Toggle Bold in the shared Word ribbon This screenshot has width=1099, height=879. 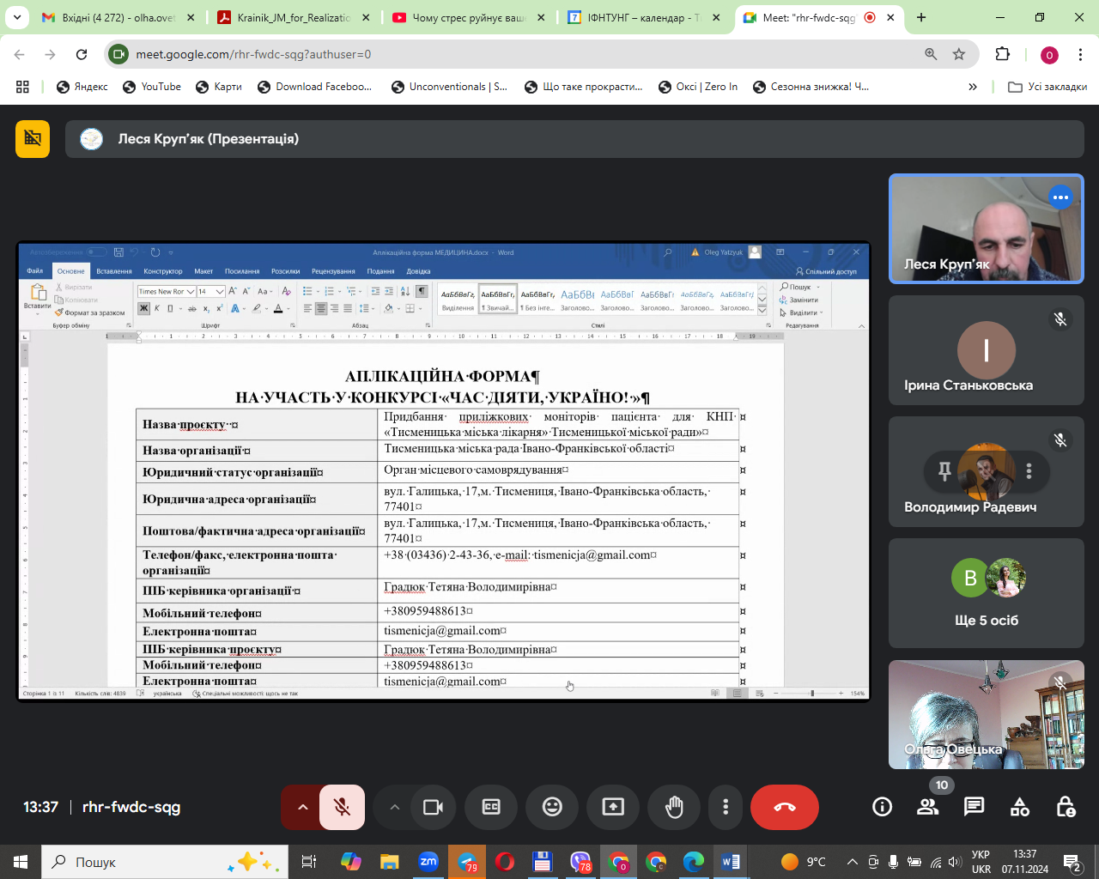(x=144, y=308)
